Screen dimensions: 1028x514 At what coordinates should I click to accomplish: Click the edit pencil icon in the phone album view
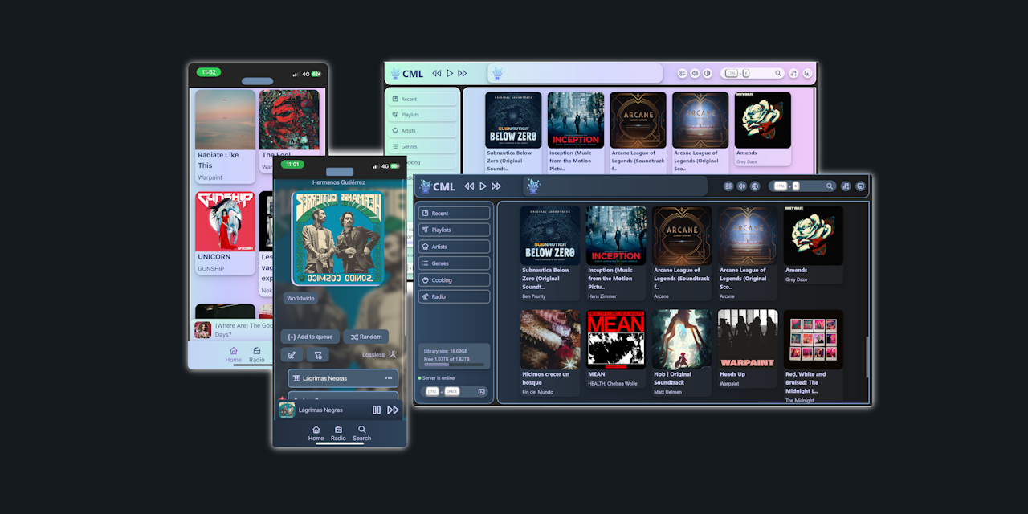point(292,355)
